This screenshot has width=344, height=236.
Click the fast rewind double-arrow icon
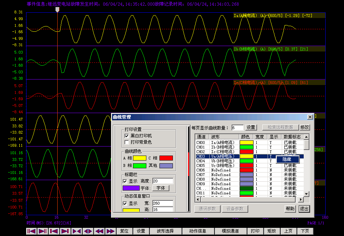99,231
